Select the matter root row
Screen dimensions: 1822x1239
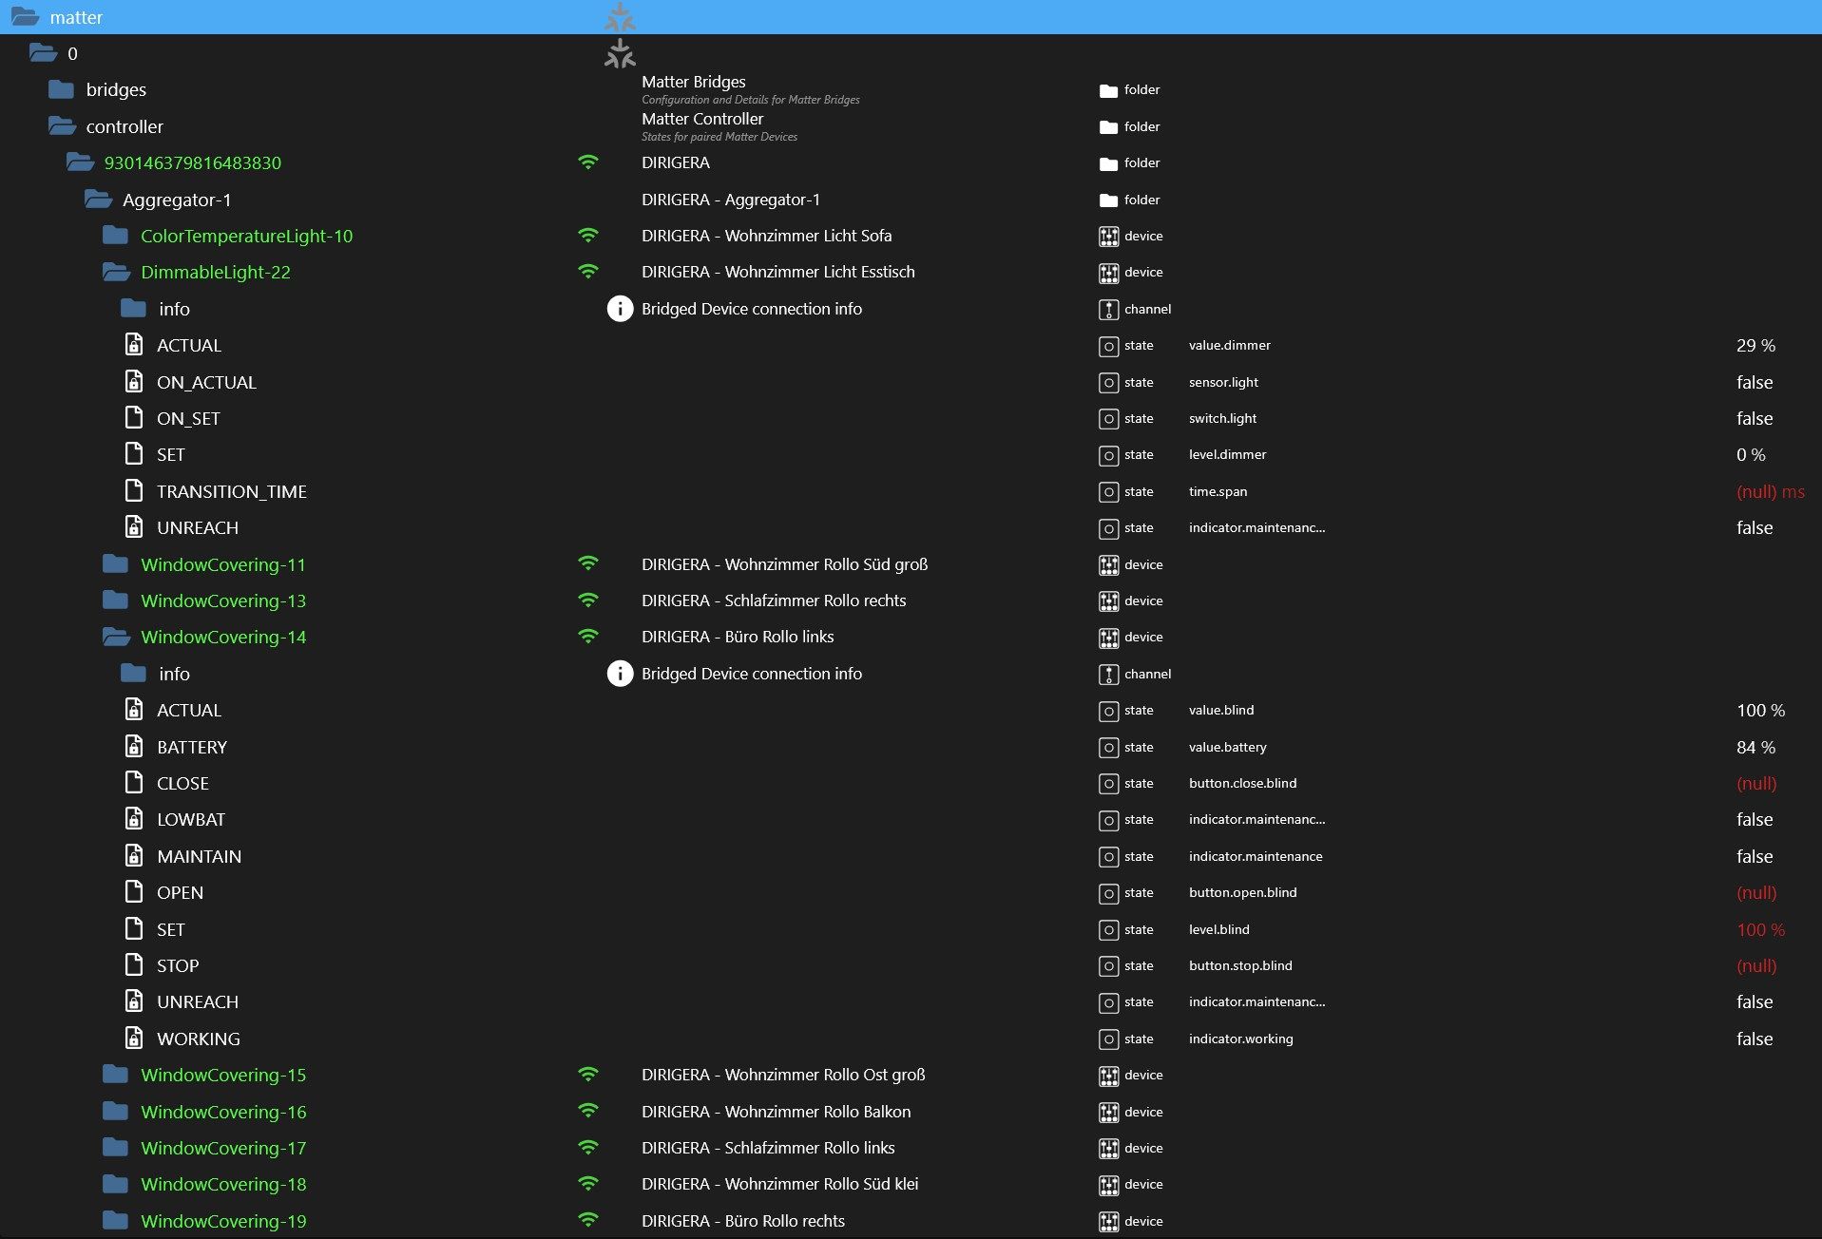(76, 17)
